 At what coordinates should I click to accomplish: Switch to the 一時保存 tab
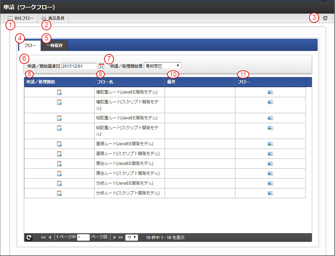tap(55, 46)
